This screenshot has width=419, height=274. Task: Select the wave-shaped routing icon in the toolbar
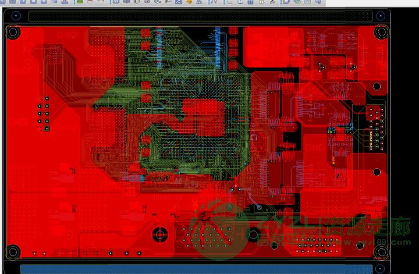[214, 2]
